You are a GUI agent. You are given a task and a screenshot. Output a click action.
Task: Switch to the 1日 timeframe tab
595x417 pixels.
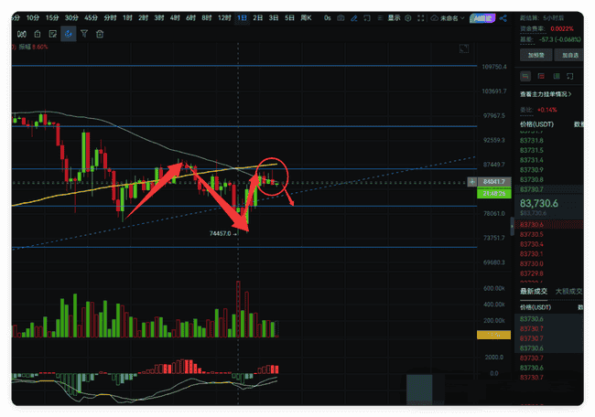(241, 17)
